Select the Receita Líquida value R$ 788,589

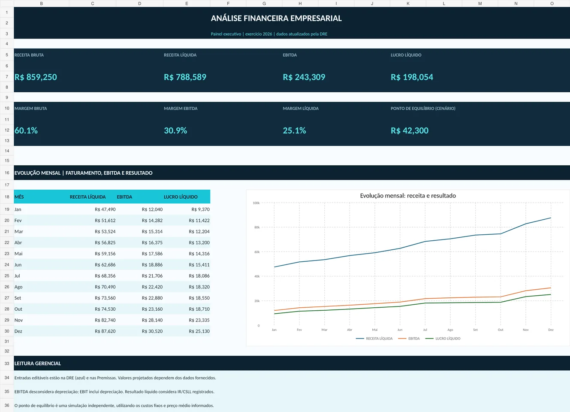185,77
